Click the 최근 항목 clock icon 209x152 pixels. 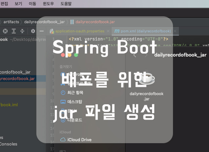coord(63,93)
